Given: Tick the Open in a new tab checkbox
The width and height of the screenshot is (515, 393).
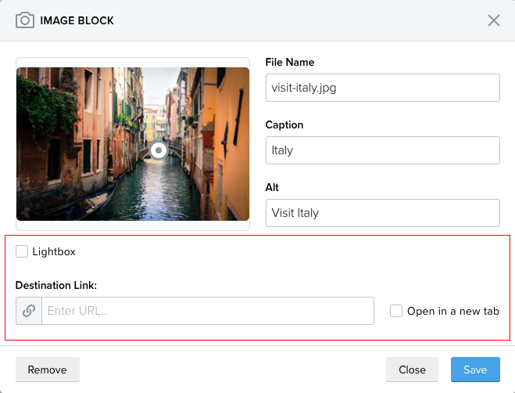Looking at the screenshot, I should tap(396, 311).
